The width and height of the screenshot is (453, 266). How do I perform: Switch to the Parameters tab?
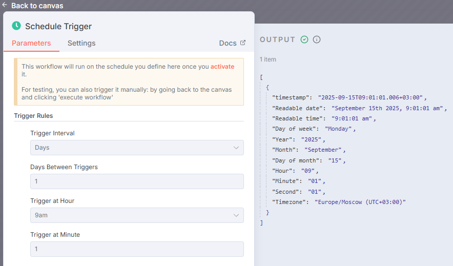[x=31, y=43]
